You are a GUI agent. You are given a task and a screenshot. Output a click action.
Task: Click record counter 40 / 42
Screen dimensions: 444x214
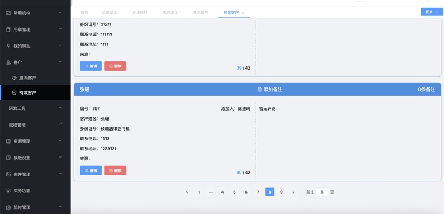[x=243, y=173]
